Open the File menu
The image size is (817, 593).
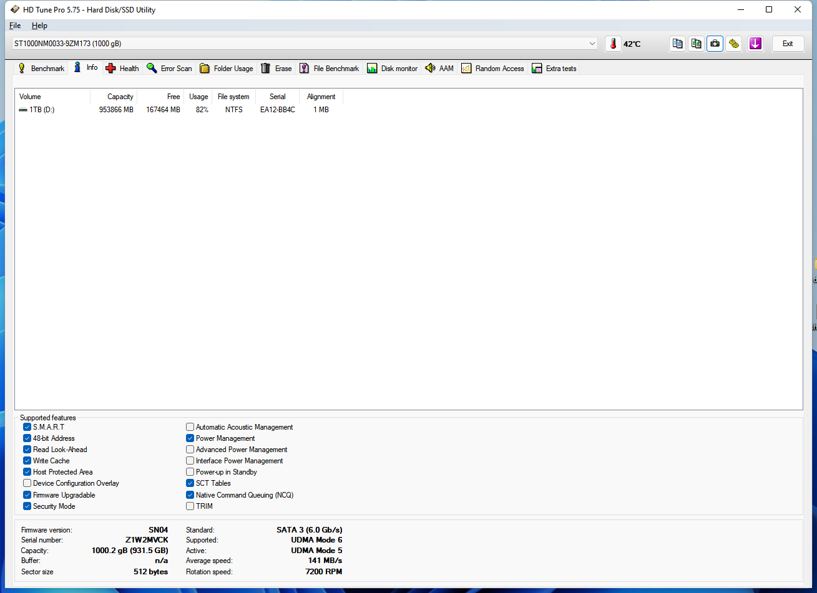coord(15,26)
